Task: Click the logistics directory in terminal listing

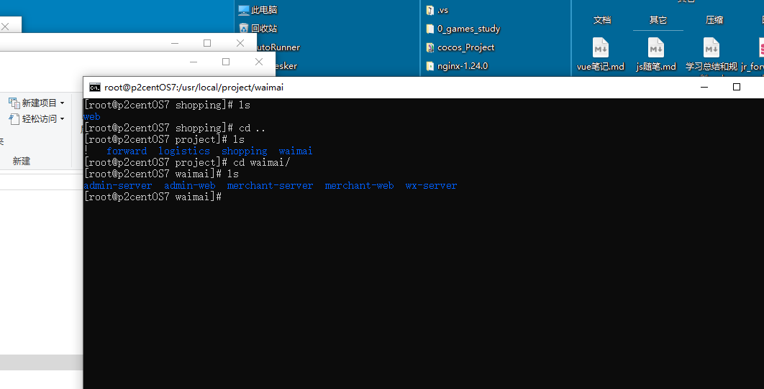Action: [x=184, y=151]
